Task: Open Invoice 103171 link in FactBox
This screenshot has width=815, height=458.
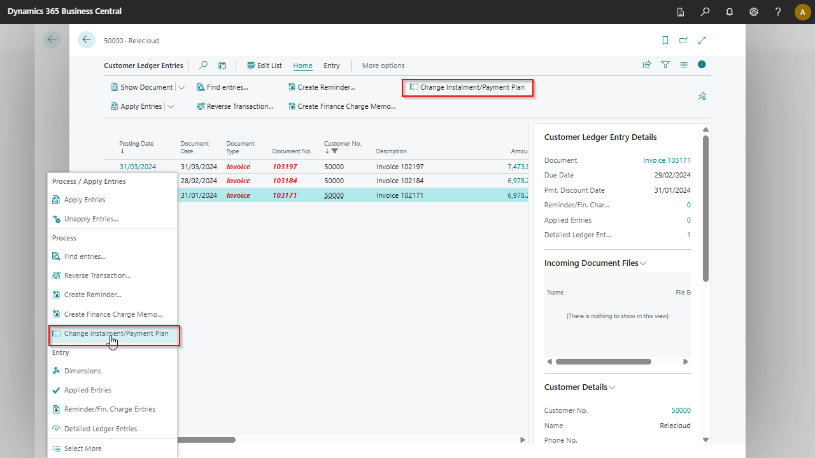Action: [x=667, y=160]
